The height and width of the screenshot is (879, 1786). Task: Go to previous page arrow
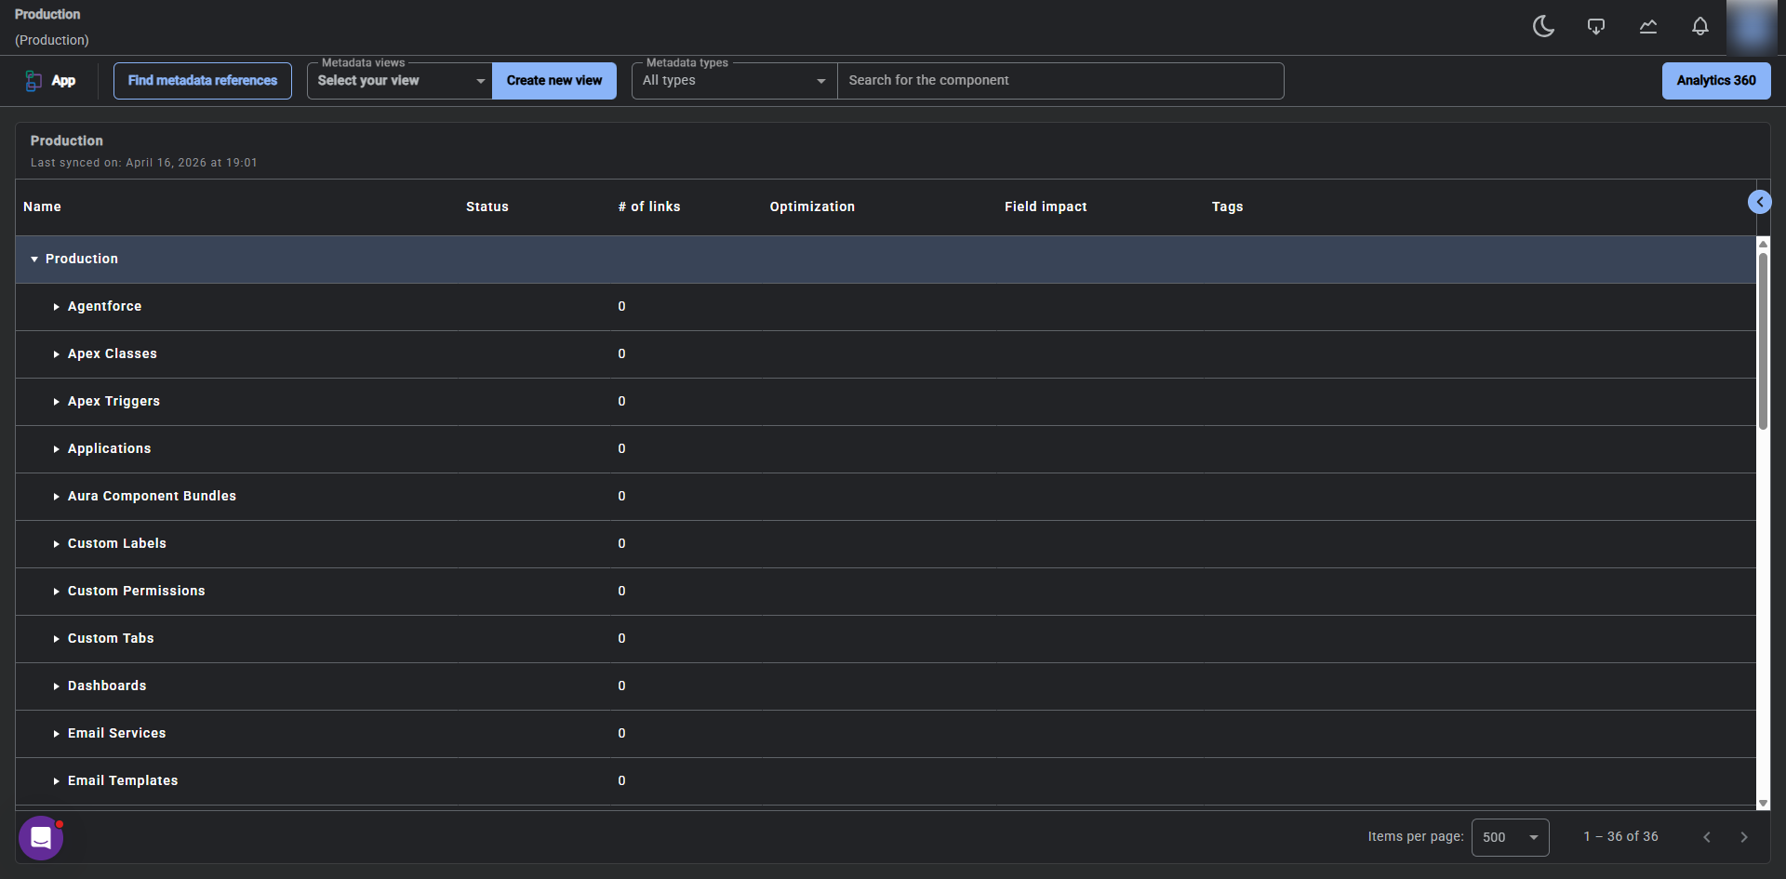point(1706,837)
